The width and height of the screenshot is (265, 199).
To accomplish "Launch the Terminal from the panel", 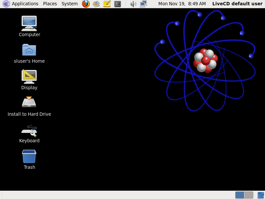I will (x=118, y=4).
